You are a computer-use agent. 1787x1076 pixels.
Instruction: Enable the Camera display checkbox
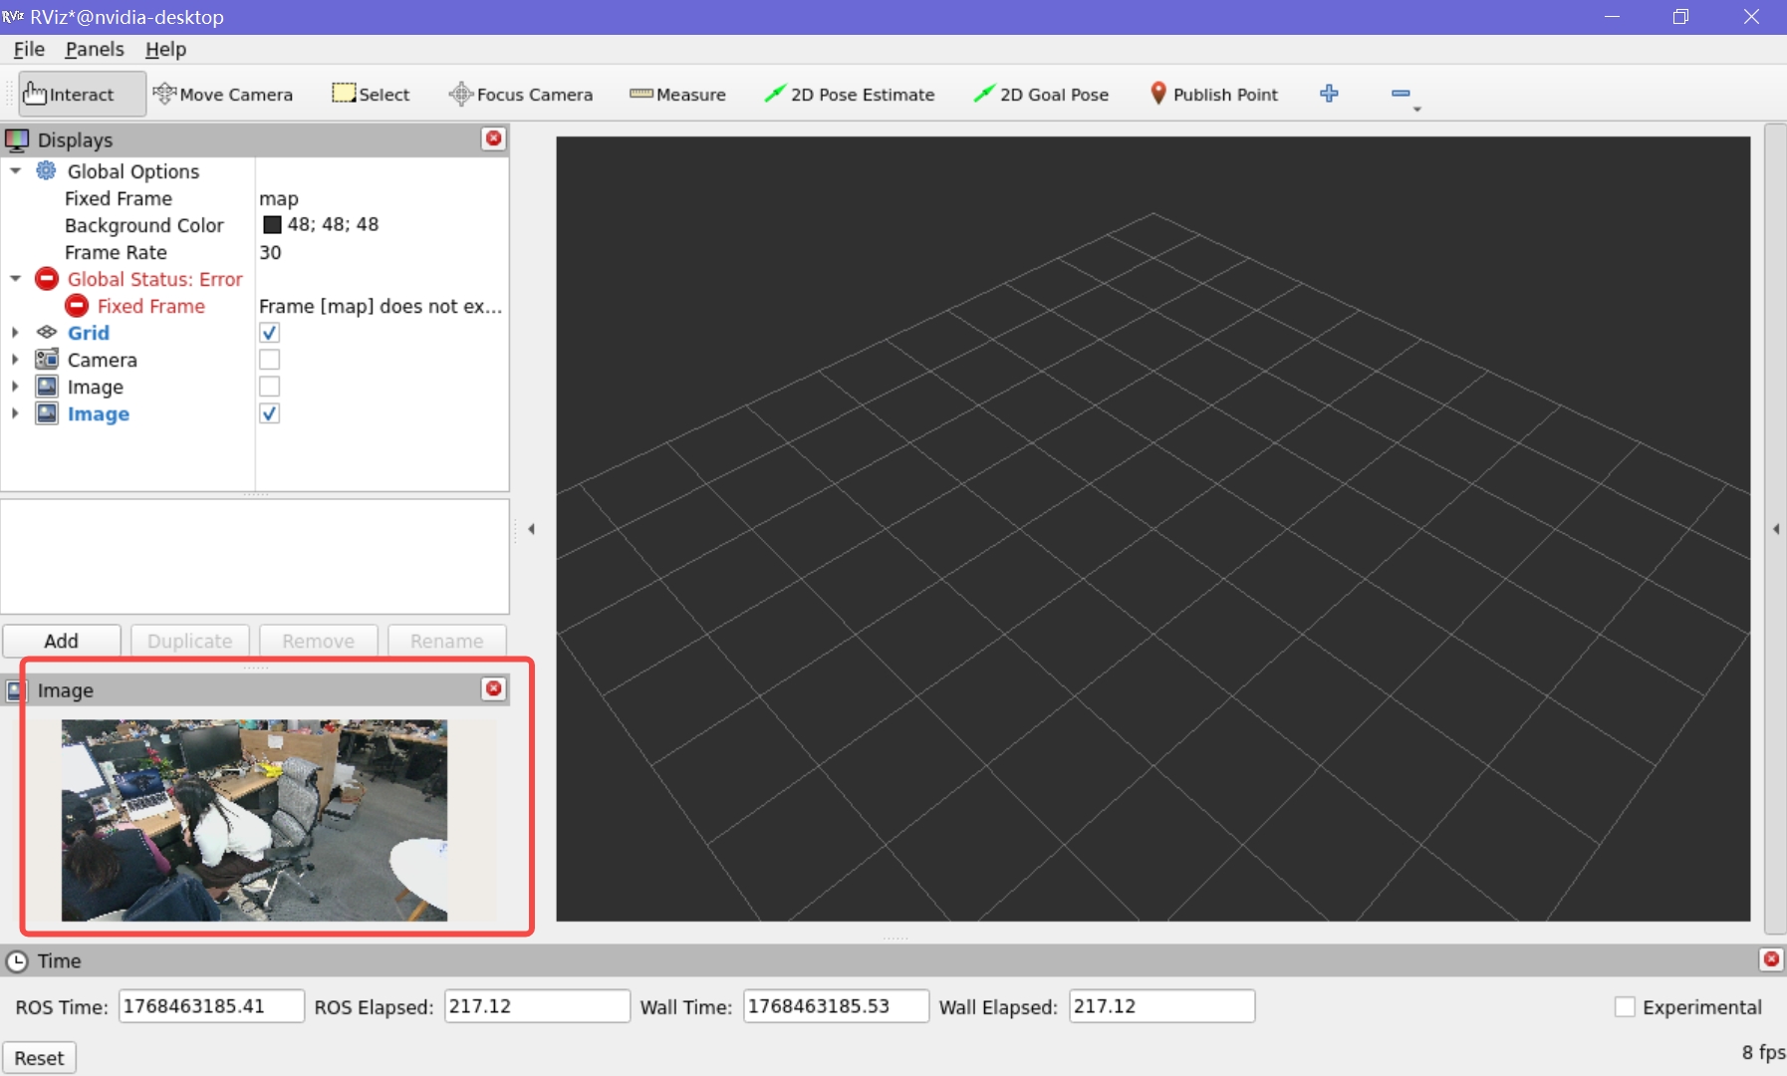click(269, 360)
